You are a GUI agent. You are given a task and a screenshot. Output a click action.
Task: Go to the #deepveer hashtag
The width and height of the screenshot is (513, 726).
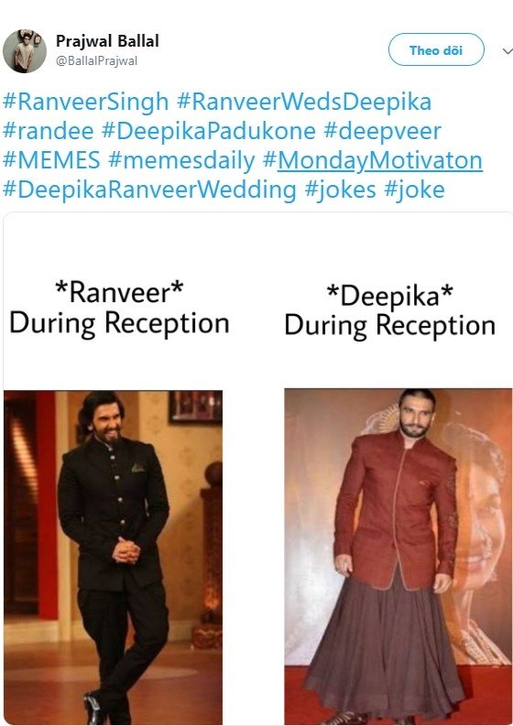(382, 131)
